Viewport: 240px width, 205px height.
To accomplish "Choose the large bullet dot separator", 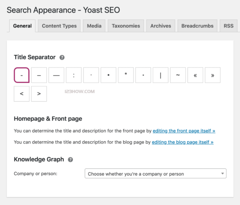I will pos(108,75).
